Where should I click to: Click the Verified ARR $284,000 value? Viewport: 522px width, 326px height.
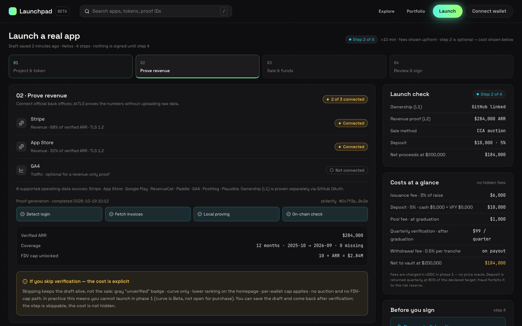pyautogui.click(x=353, y=235)
